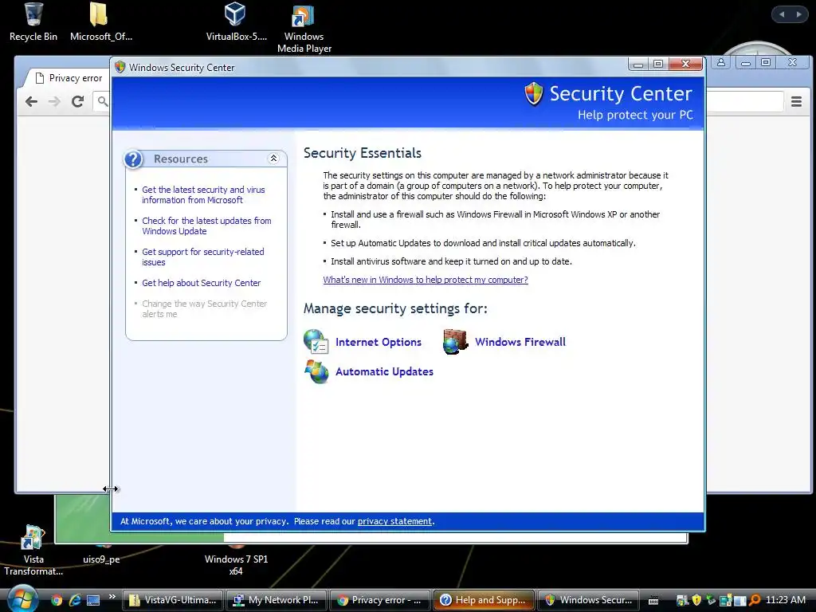The height and width of the screenshot is (612, 816).
Task: Close the Windows Security Center window
Action: click(685, 64)
